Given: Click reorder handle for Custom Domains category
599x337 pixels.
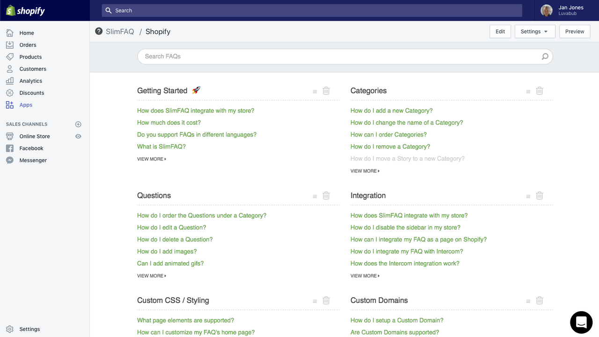Looking at the screenshot, I should click(528, 301).
